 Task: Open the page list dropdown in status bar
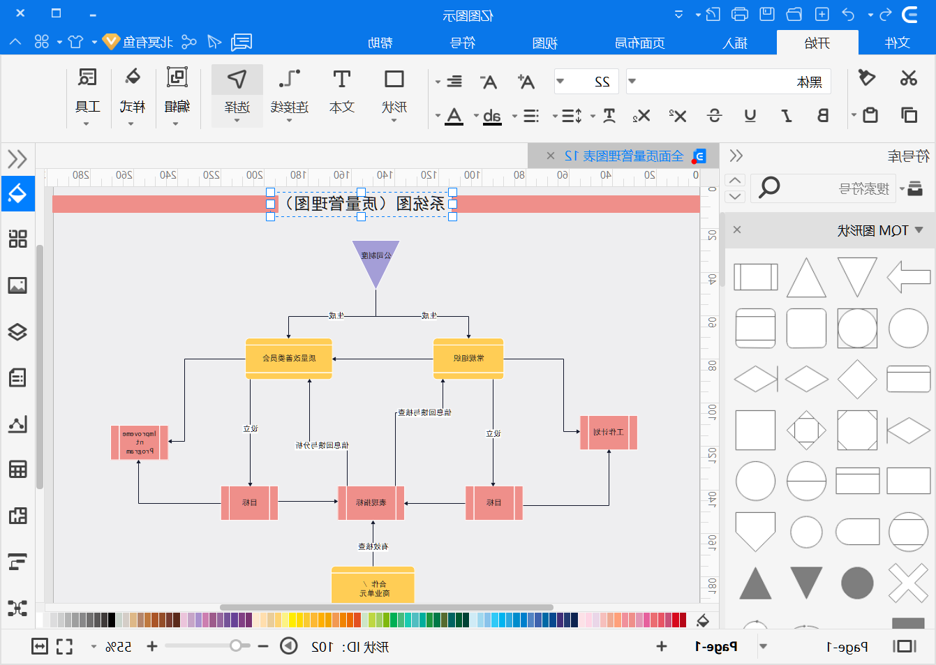pyautogui.click(x=764, y=646)
